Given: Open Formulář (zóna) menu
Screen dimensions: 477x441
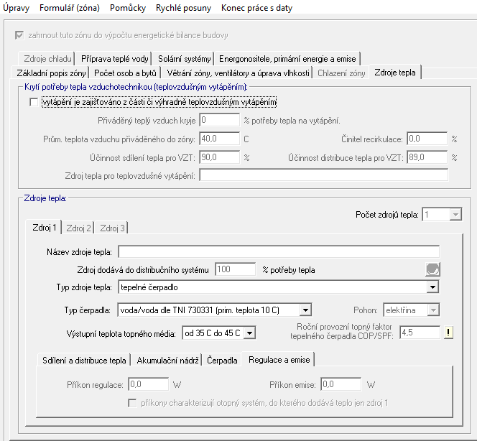Looking at the screenshot, I should click(x=70, y=8).
